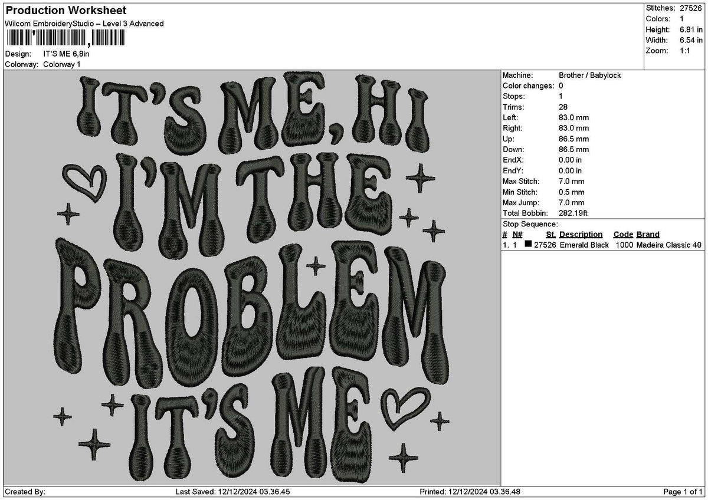Click the Stitches value 27526 in header

[x=691, y=8]
